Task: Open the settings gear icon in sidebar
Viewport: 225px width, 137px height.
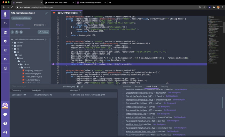Action: pyautogui.click(x=5, y=41)
